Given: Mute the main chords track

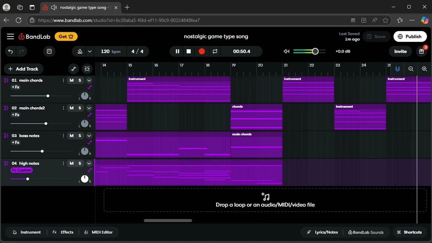Looking at the screenshot, I should click(72, 80).
